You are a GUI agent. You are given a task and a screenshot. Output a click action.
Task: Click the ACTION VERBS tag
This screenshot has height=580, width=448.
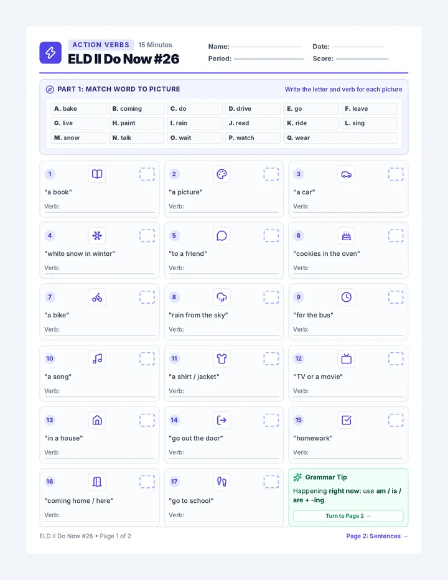[101, 45]
